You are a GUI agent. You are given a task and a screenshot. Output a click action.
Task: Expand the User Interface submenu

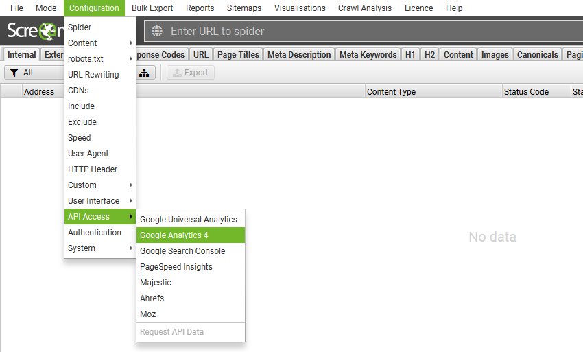click(100, 201)
